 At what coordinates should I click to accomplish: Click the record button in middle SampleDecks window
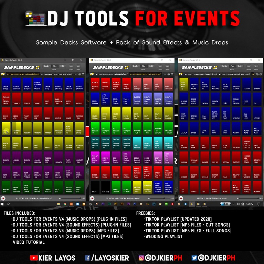92,198
